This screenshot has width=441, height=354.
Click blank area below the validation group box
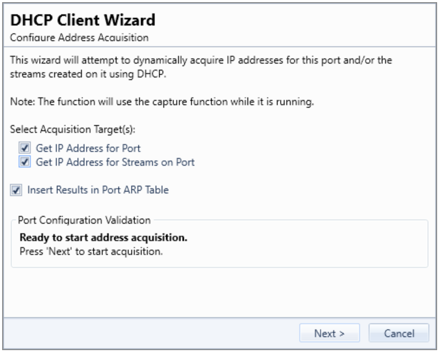[219, 292]
